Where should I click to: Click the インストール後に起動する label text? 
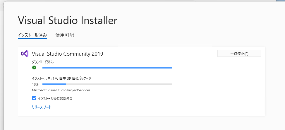[x=55, y=98]
